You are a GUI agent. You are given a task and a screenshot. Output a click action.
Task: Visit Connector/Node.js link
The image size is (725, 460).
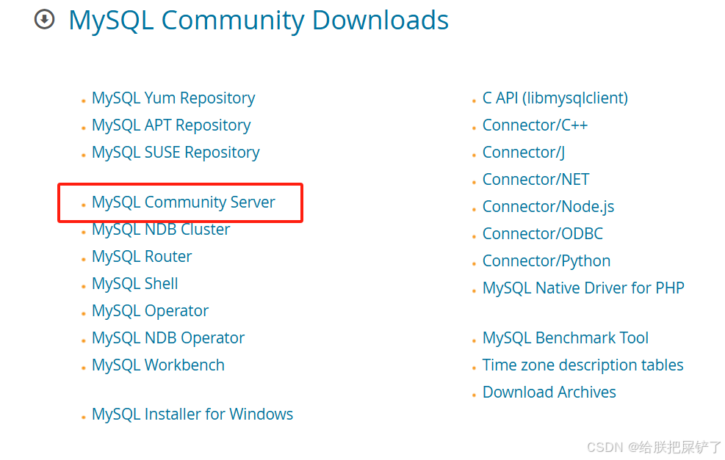point(549,207)
